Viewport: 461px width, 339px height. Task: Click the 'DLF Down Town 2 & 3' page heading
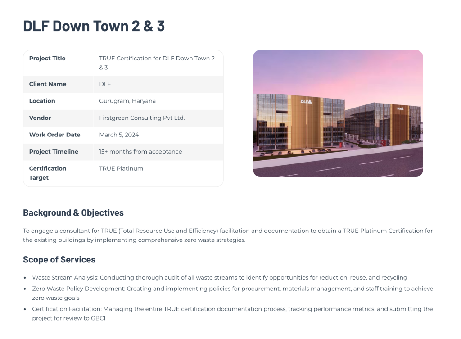tap(94, 26)
